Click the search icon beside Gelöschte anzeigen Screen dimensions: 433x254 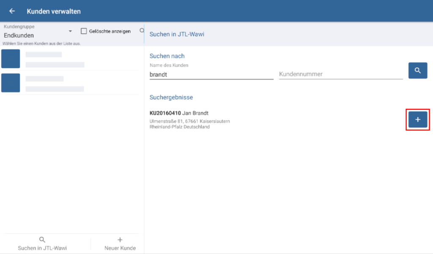(142, 31)
